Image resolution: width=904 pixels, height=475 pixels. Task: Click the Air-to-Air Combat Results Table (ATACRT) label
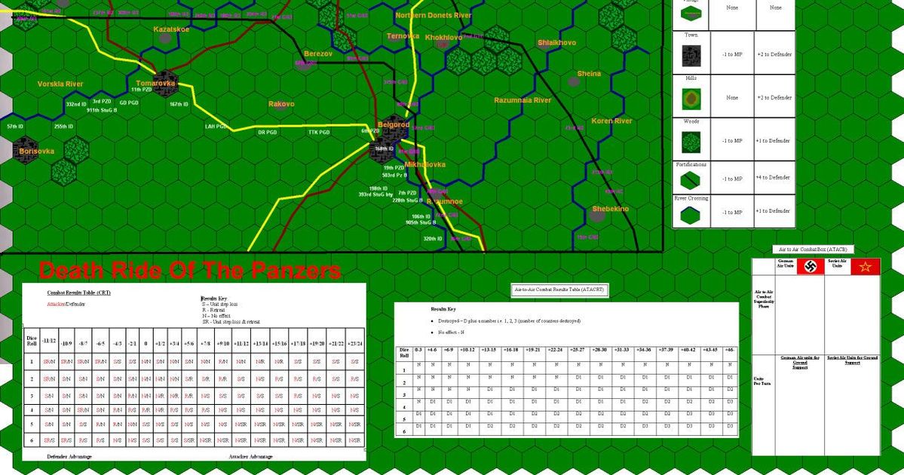coord(559,290)
